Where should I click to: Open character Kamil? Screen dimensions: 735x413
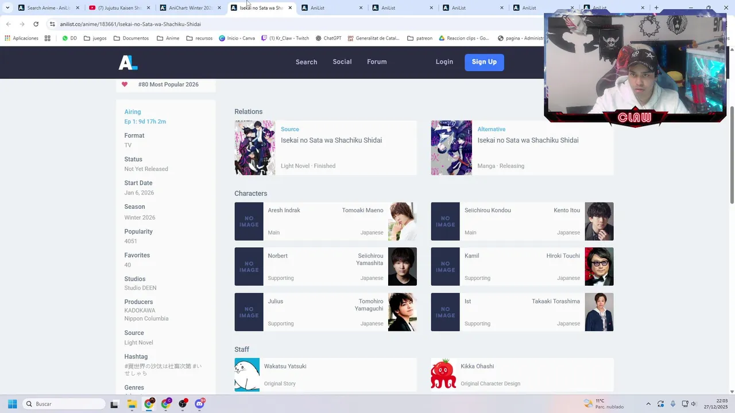[472, 256]
